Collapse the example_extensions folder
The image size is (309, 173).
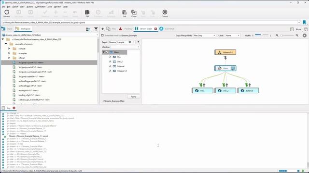[6, 44]
